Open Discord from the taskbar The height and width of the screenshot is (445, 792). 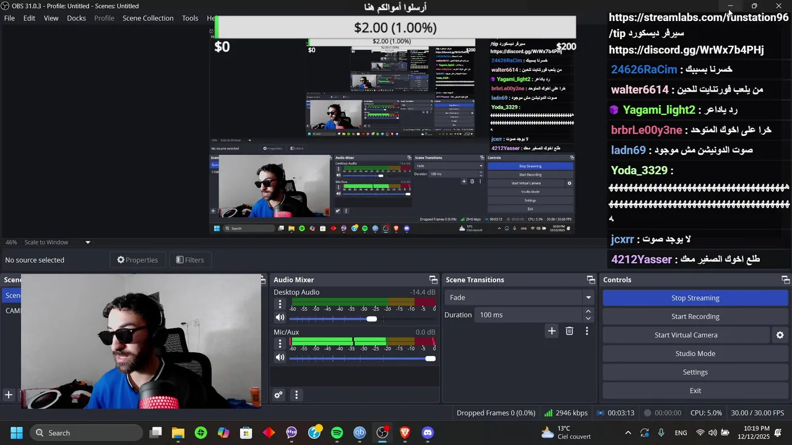click(x=428, y=433)
